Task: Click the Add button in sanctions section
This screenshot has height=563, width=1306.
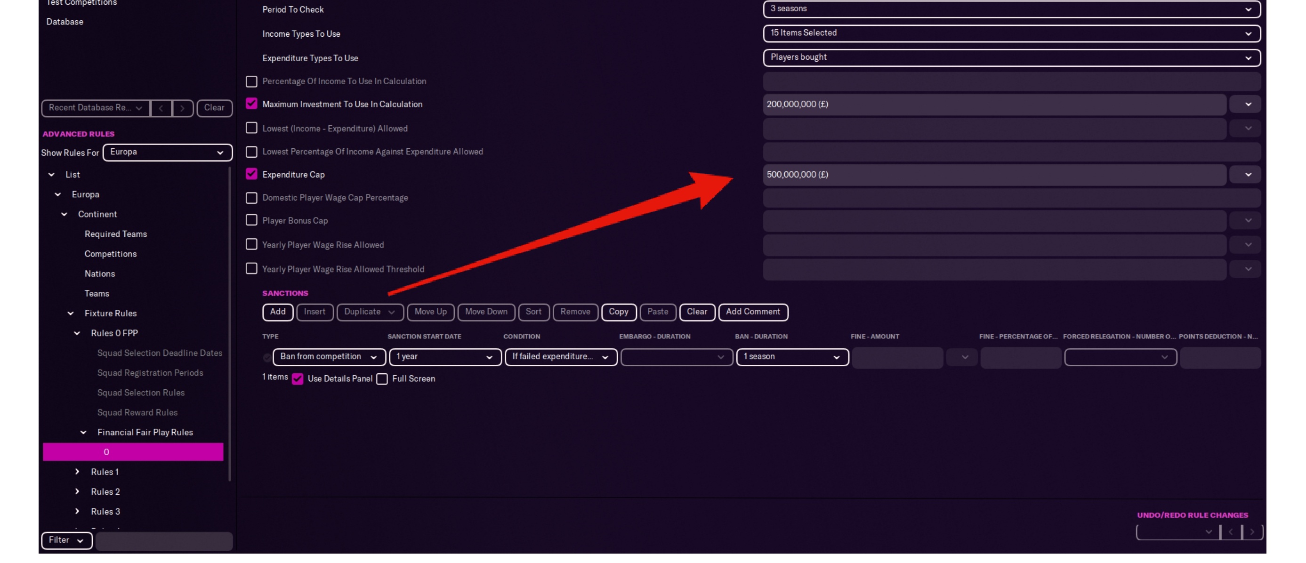Action: point(276,312)
